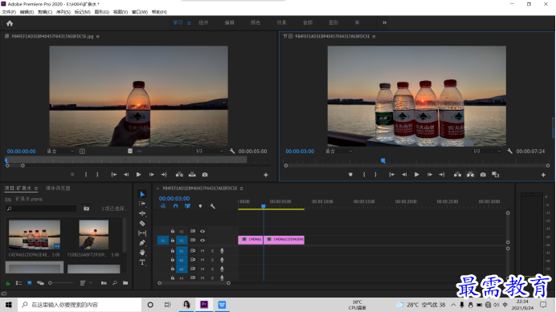Open Program monitor playback resolution 1/2 dropdown
Image resolution: width=556 pixels, height=312 pixels.
pos(487,152)
